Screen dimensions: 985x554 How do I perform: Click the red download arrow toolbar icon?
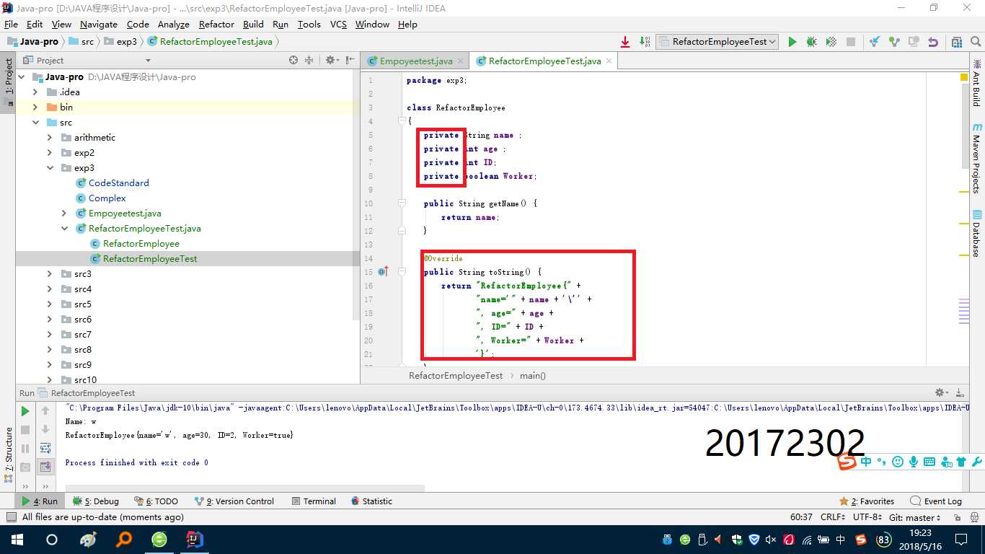click(625, 42)
